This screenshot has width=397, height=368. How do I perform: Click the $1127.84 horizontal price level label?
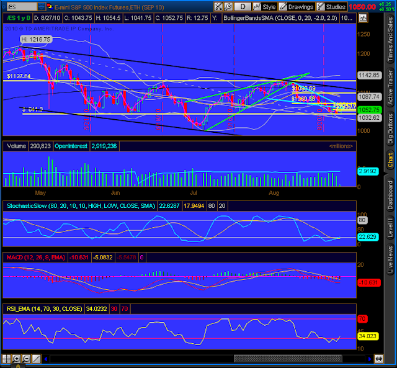pos(19,76)
